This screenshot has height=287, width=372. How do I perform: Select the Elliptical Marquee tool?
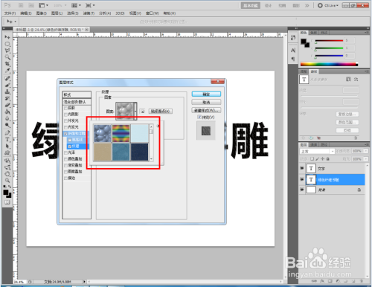7,44
